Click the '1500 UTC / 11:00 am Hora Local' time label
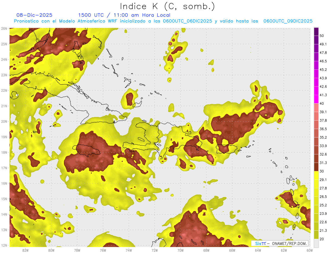Image resolution: width=329 pixels, height=254 pixels. click(x=124, y=15)
